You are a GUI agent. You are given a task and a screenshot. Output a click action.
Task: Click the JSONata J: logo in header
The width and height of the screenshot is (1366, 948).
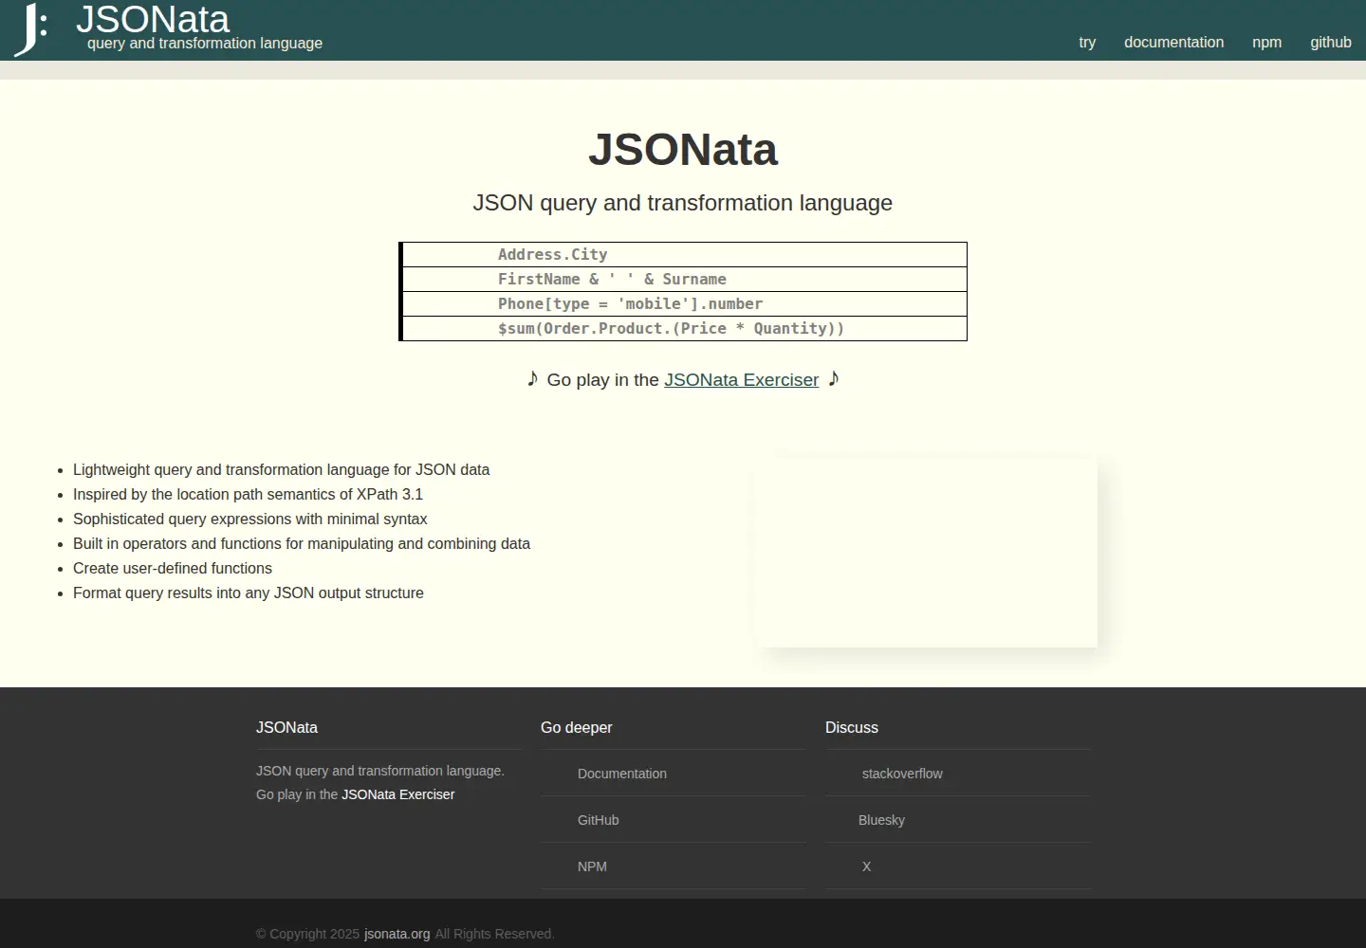point(30,29)
